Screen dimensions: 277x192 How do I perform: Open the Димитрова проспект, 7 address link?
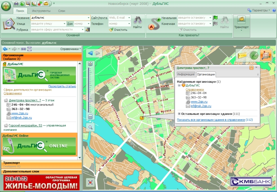point(25,100)
